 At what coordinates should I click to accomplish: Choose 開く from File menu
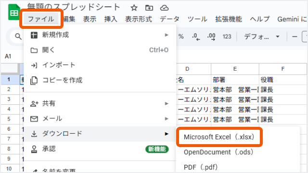[100, 50]
